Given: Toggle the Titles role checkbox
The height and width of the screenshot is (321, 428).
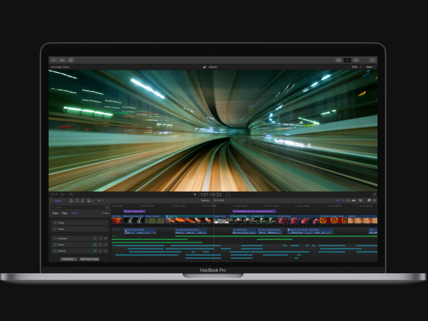Looking at the screenshot, I should [54, 223].
